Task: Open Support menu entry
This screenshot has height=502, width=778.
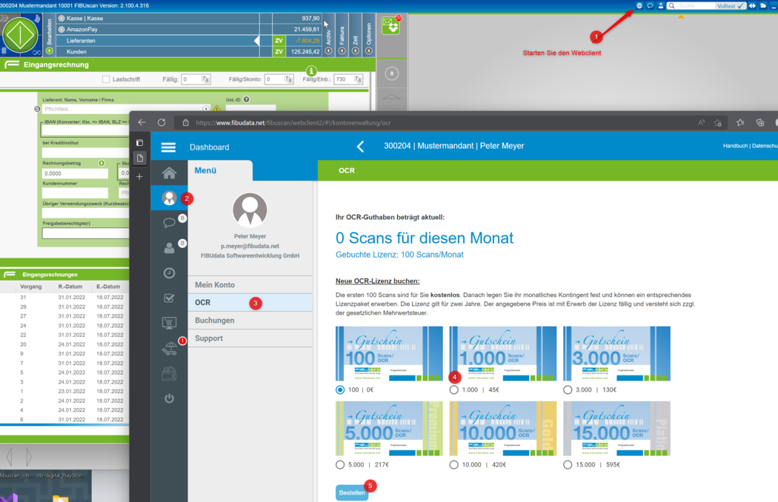Action: point(250,338)
